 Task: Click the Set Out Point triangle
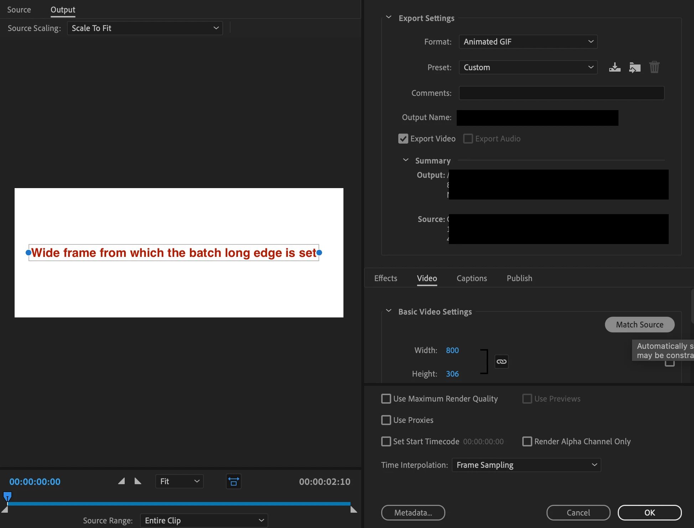tap(138, 481)
